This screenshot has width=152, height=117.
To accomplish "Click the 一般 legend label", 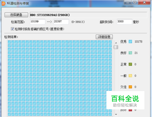I will pyautogui.click(x=123, y=76).
